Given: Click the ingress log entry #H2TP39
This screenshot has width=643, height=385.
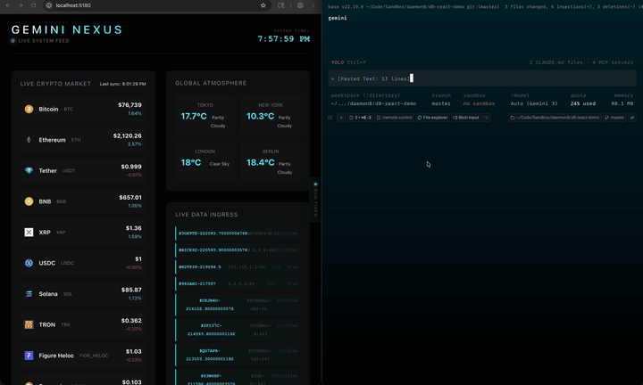Looking at the screenshot, I should point(238,266).
